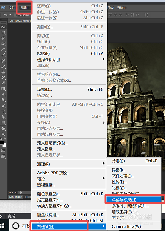Open 颜色设置(G)... dialog
The image size is (165, 231).
coord(69,194)
